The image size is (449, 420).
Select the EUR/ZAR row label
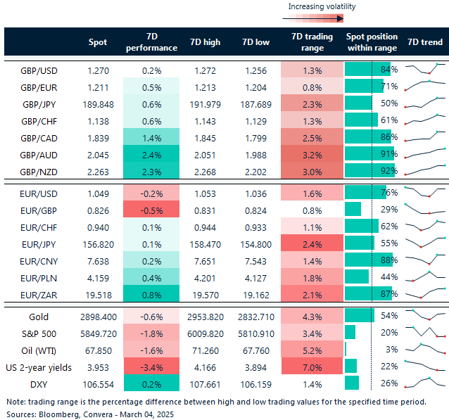click(x=39, y=295)
